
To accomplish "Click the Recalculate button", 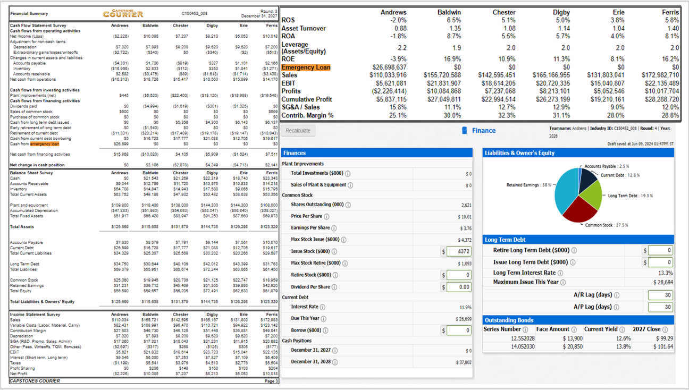I will (298, 131).
